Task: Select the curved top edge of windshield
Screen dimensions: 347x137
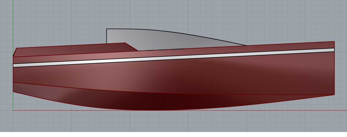Action: (185, 34)
